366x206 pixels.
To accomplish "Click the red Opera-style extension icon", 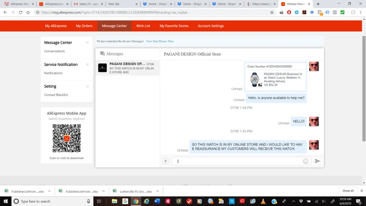I will coord(289,12).
